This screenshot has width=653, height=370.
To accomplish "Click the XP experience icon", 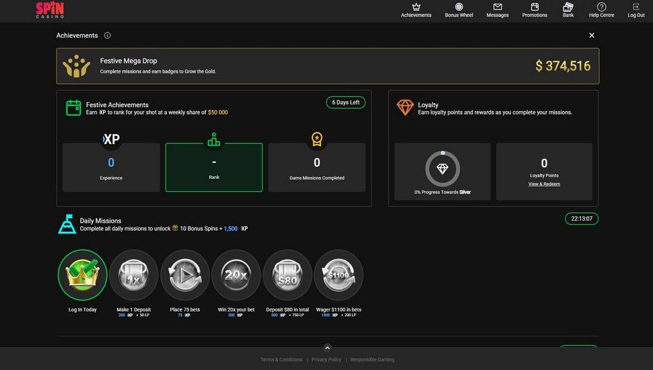I will pyautogui.click(x=111, y=139).
